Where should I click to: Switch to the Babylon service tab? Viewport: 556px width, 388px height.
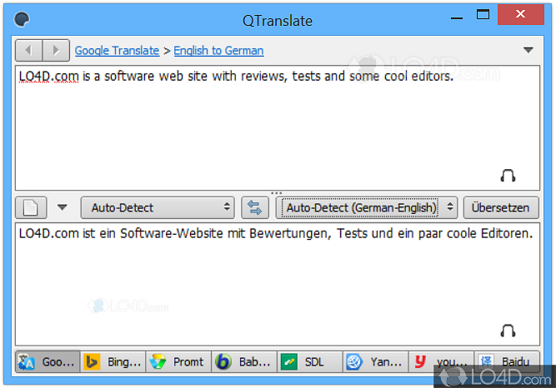click(x=244, y=362)
